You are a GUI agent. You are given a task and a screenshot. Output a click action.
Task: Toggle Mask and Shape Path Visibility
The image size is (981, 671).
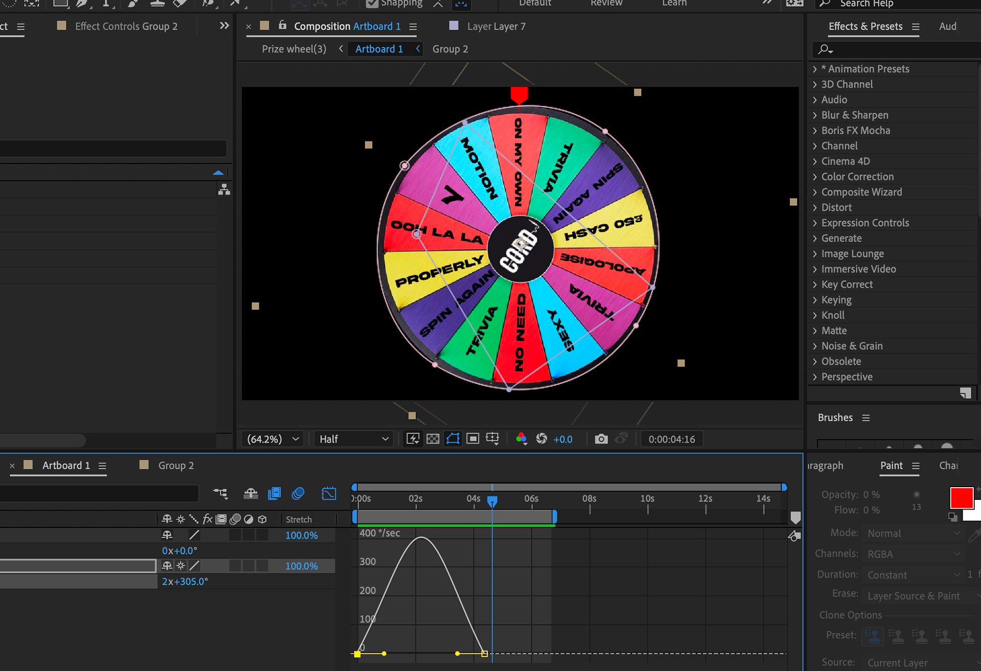click(453, 439)
